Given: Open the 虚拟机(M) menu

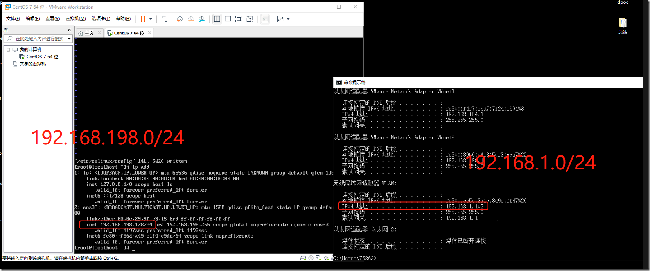Looking at the screenshot, I should 75,19.
